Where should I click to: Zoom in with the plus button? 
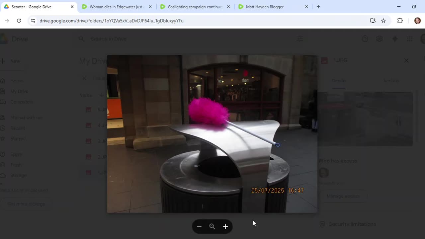pyautogui.click(x=225, y=226)
